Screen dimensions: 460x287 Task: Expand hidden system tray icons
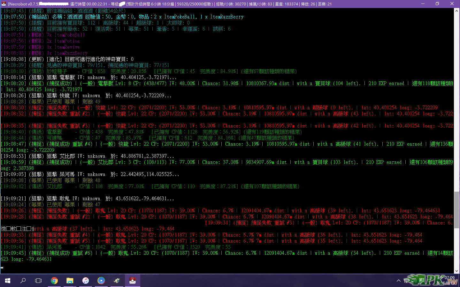(398, 281)
